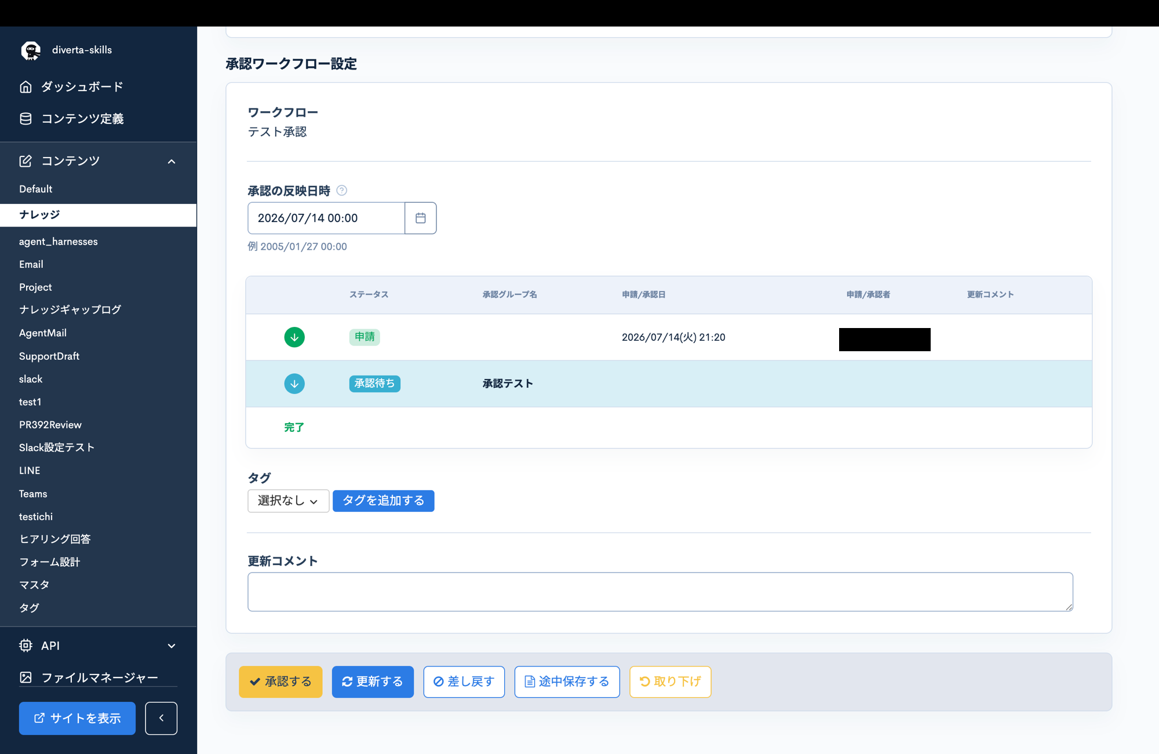This screenshot has height=754, width=1159.
Task: Click the コンテンツ定義 database icon
Action: click(x=25, y=119)
